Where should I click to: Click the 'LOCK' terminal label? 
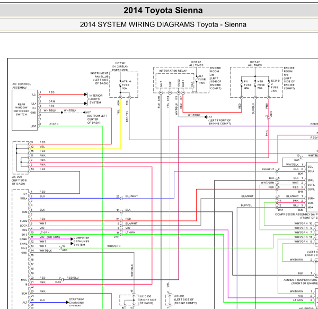click(x=23, y=226)
